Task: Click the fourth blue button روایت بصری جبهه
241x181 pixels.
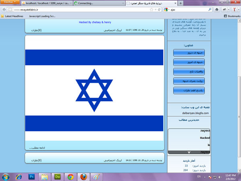Action: [x=189, y=81]
